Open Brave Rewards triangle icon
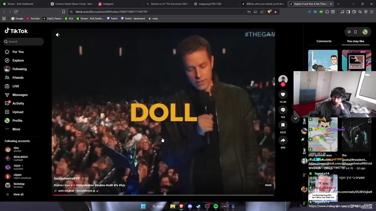The image size is (376, 211). 276,12
